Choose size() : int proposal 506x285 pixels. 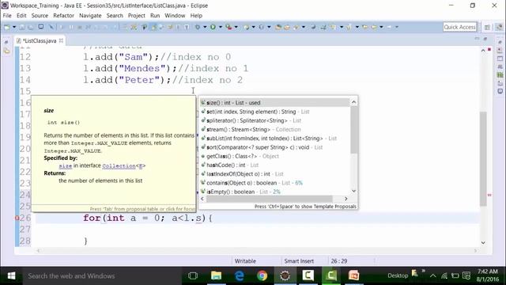pos(274,102)
